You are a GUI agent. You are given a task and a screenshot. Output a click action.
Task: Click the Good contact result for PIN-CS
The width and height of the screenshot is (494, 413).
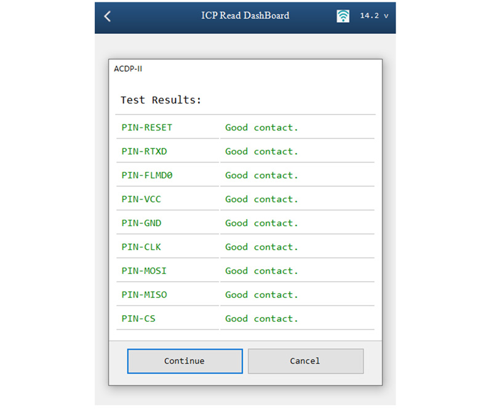tap(261, 319)
